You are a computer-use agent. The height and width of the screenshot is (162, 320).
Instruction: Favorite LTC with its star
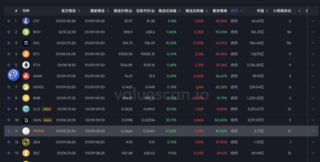9,21
